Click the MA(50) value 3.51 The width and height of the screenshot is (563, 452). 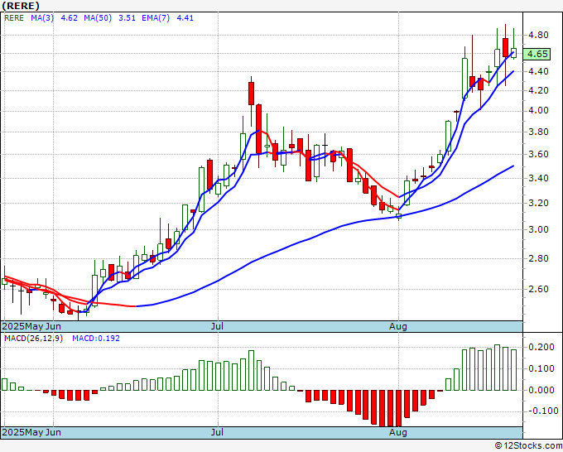click(128, 18)
